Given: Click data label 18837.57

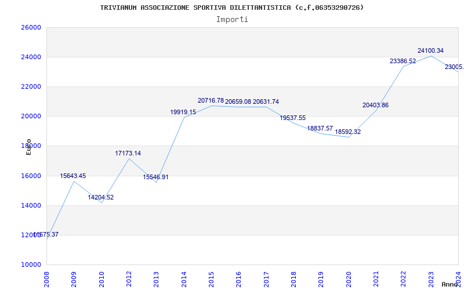Looking at the screenshot, I should click(320, 128).
